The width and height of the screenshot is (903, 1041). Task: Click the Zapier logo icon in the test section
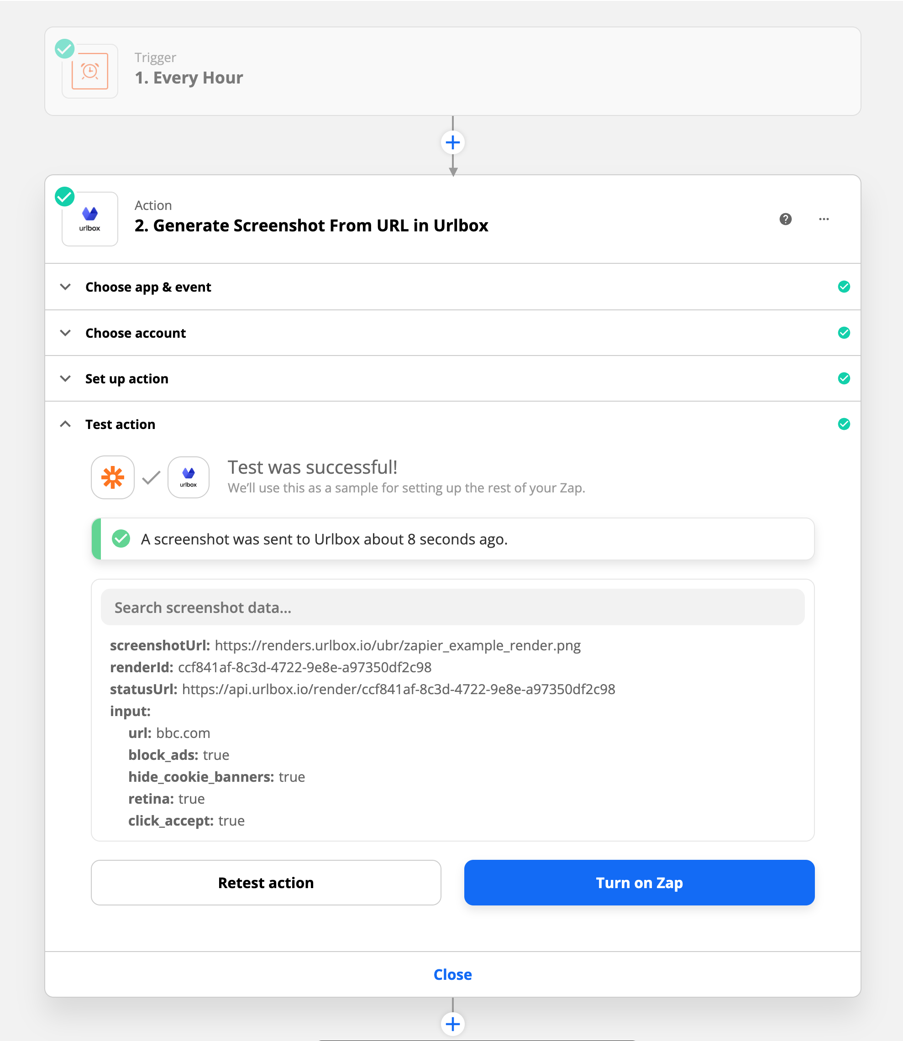pyautogui.click(x=112, y=477)
